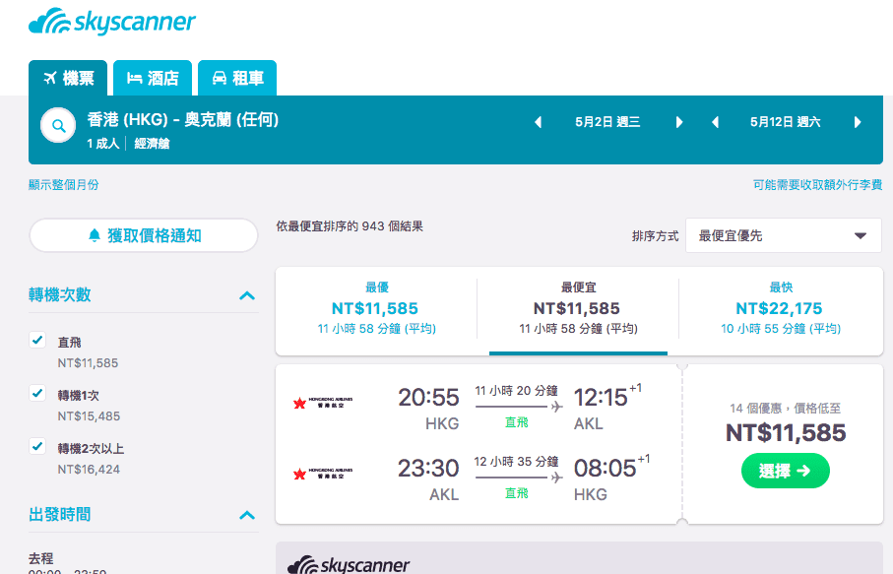Click the Skyscanner logo at top
This screenshot has height=574, width=893.
pyautogui.click(x=111, y=22)
